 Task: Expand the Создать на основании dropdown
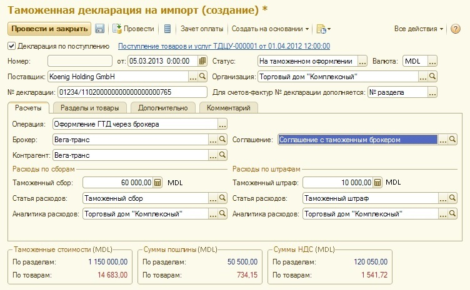tap(270, 29)
